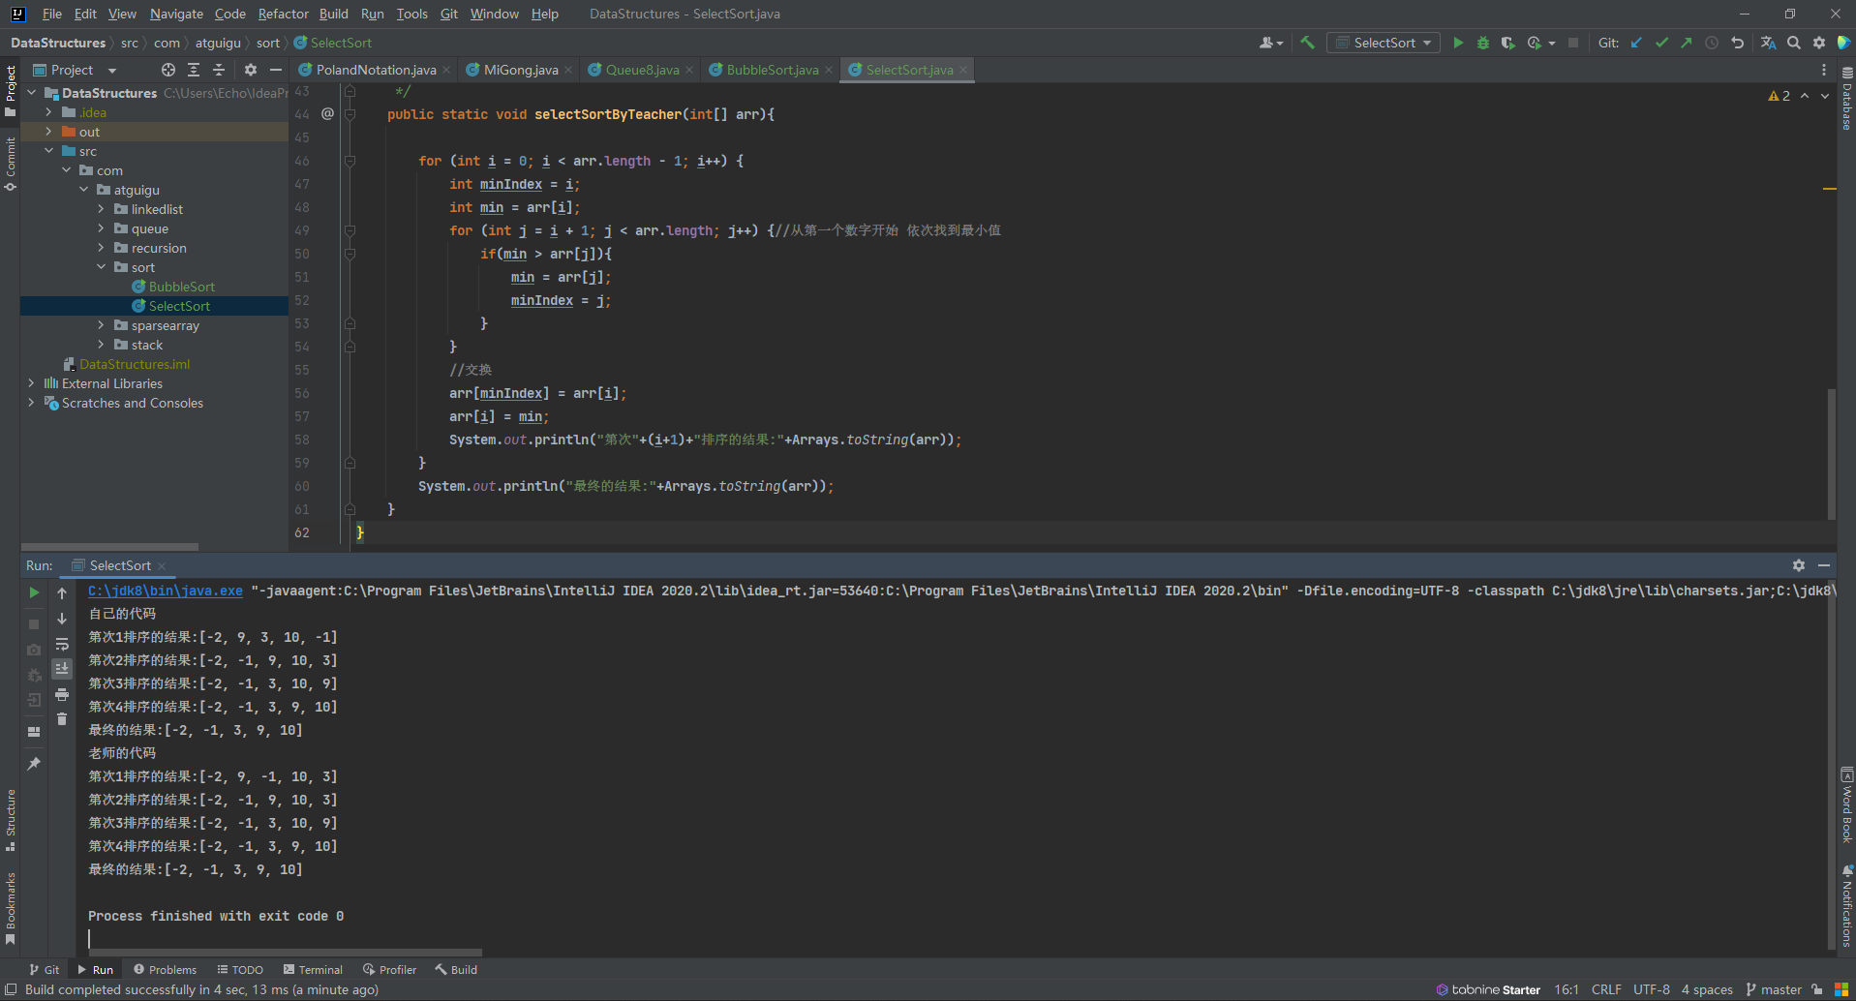
Task: Clear console output with trash icon
Action: coord(62,719)
